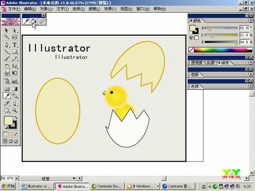Select the Rotate tool
This screenshot has height=191, width=255.
6,66
